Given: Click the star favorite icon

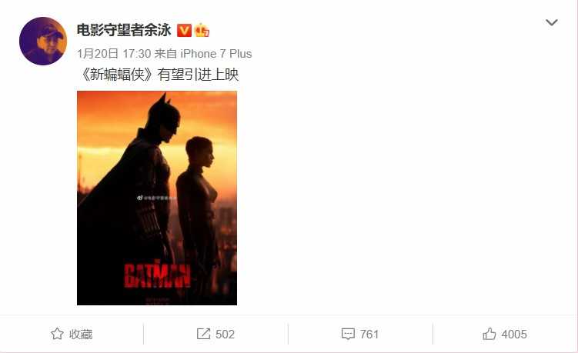Looking at the screenshot, I should (x=57, y=334).
